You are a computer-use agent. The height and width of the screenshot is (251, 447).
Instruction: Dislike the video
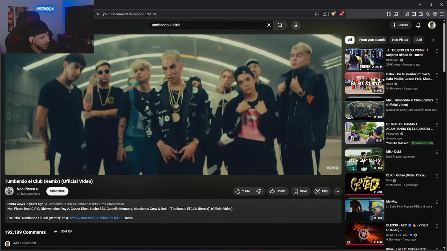[x=259, y=191]
